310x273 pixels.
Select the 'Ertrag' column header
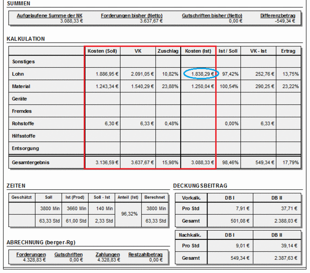pyautogui.click(x=288, y=51)
